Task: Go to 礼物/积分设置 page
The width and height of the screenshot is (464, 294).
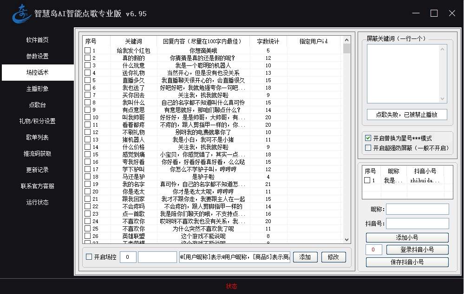Action: pos(37,121)
